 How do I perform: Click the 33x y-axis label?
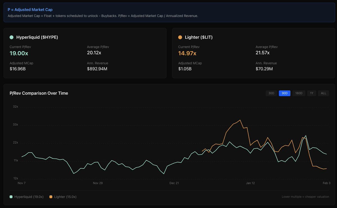[x=15, y=125]
